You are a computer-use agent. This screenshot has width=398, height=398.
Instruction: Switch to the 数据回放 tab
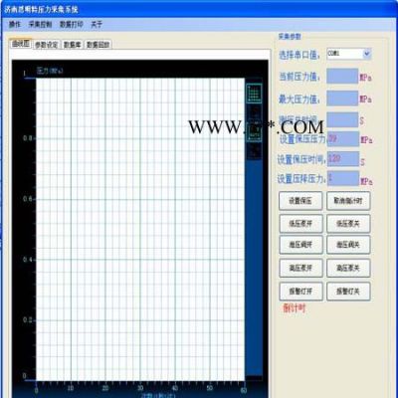click(98, 45)
